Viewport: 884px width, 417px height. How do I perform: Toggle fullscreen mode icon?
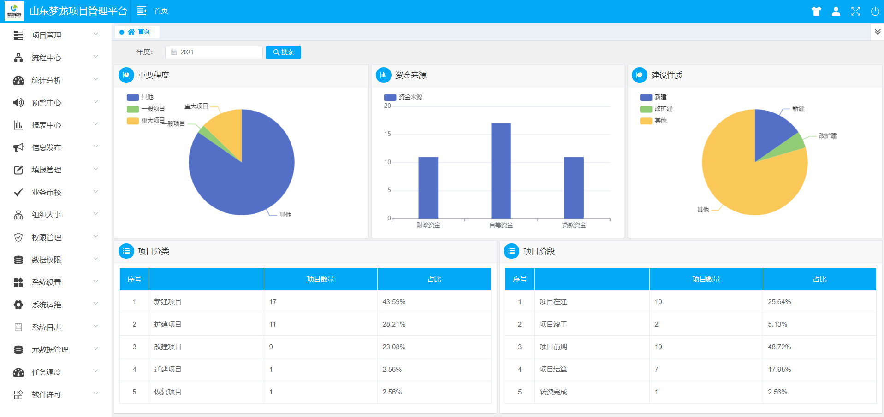[x=855, y=12]
